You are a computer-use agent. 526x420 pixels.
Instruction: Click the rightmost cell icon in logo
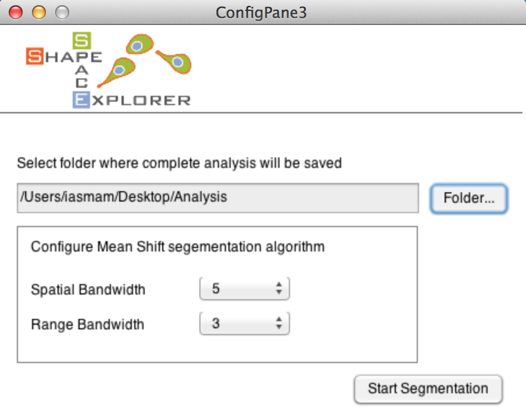[x=174, y=62]
